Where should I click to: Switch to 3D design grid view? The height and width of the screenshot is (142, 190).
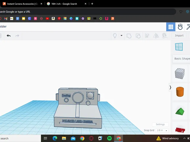point(171,27)
